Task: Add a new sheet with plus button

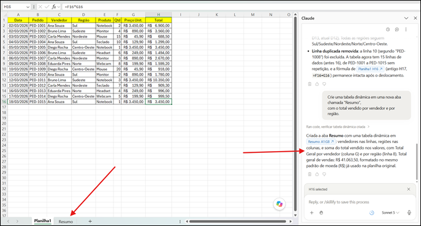Action: point(90,222)
